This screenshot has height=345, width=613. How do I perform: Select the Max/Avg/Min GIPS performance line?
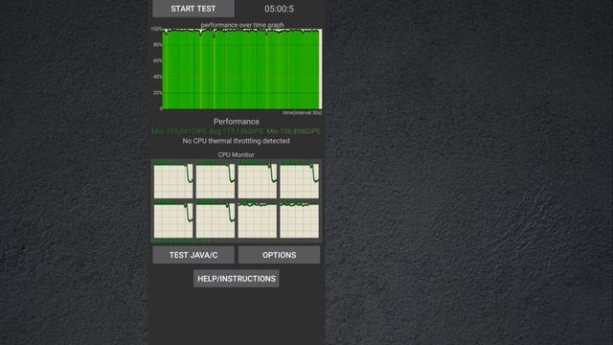(237, 131)
